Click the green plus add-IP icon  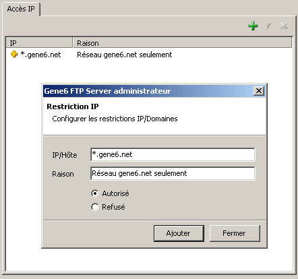(x=253, y=26)
